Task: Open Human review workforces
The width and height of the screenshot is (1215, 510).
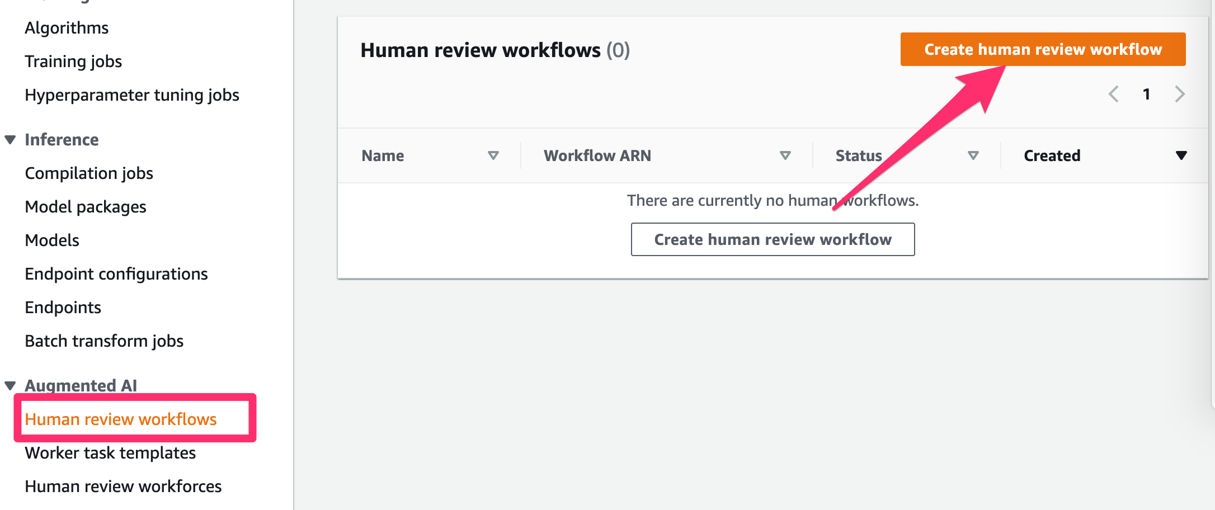Action: click(x=123, y=487)
